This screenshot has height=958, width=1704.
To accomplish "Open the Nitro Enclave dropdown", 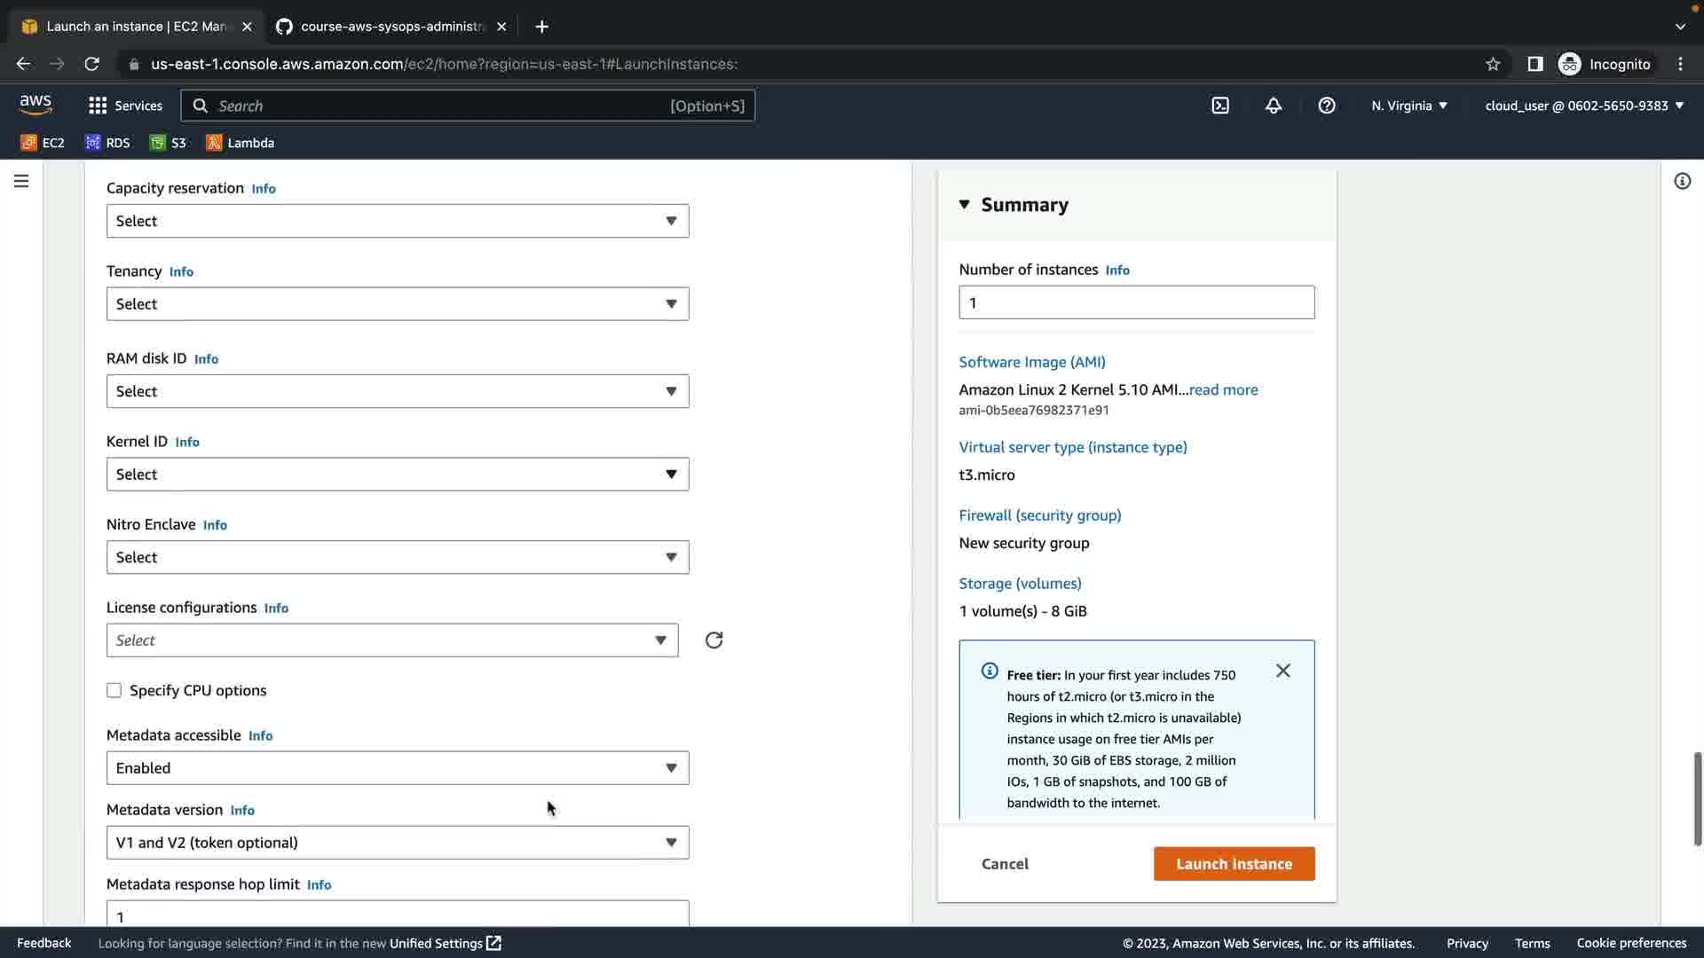I will [x=397, y=558].
